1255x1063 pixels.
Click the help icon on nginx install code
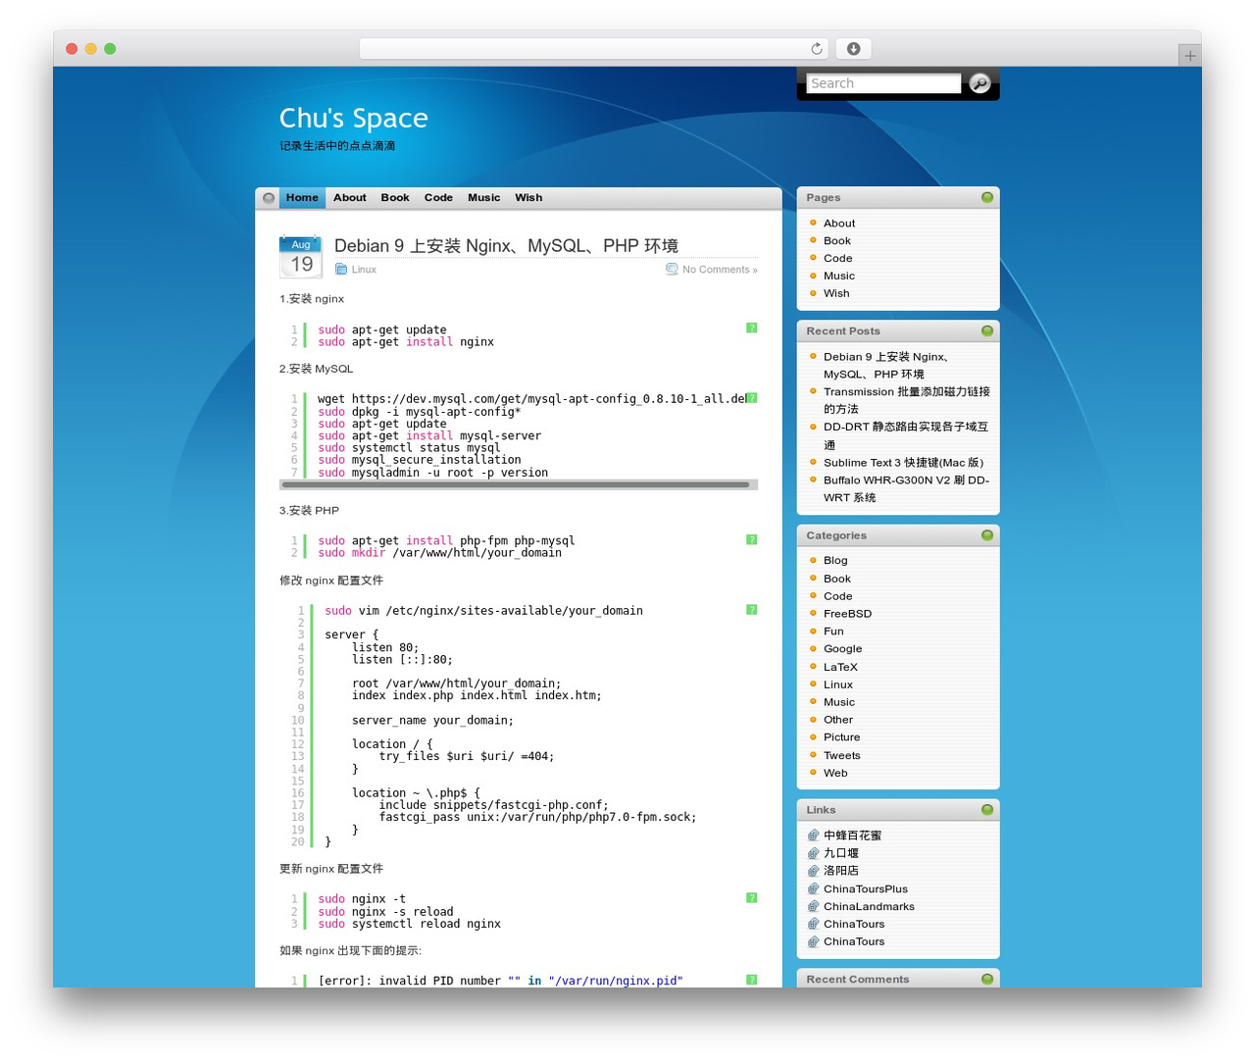(752, 329)
